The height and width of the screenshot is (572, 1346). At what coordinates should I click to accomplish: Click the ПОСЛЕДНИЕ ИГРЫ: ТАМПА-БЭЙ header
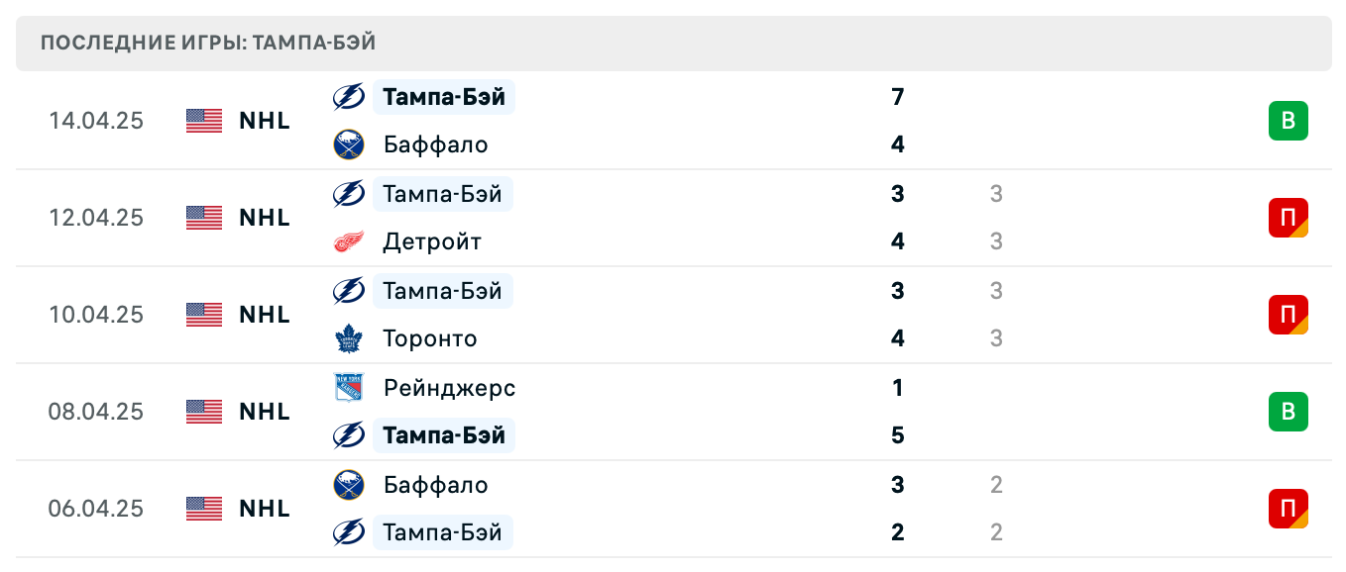(x=205, y=43)
